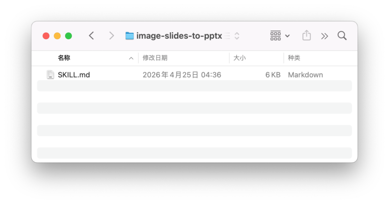
Task: Open the Share toolbar icon
Action: pyautogui.click(x=307, y=35)
